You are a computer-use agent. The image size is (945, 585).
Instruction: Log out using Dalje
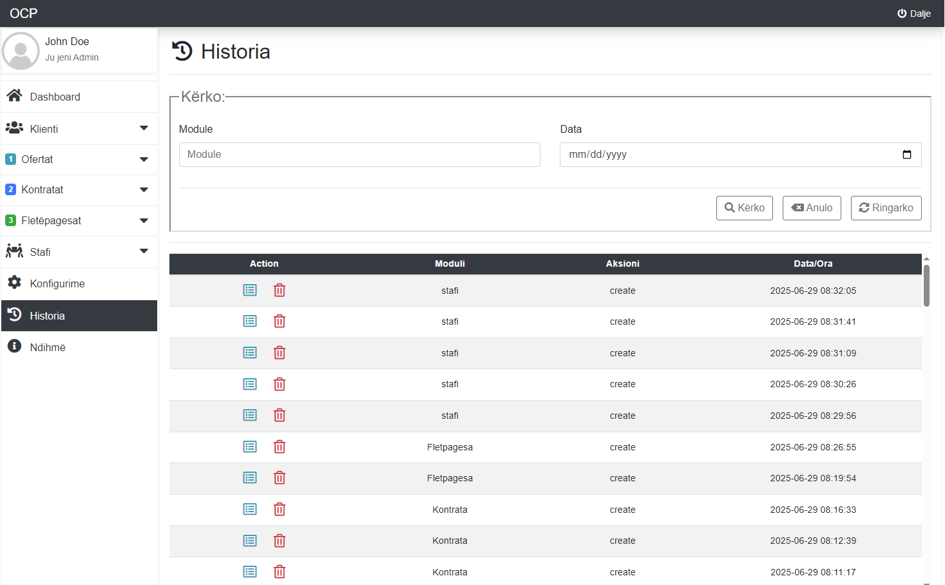[x=914, y=14]
